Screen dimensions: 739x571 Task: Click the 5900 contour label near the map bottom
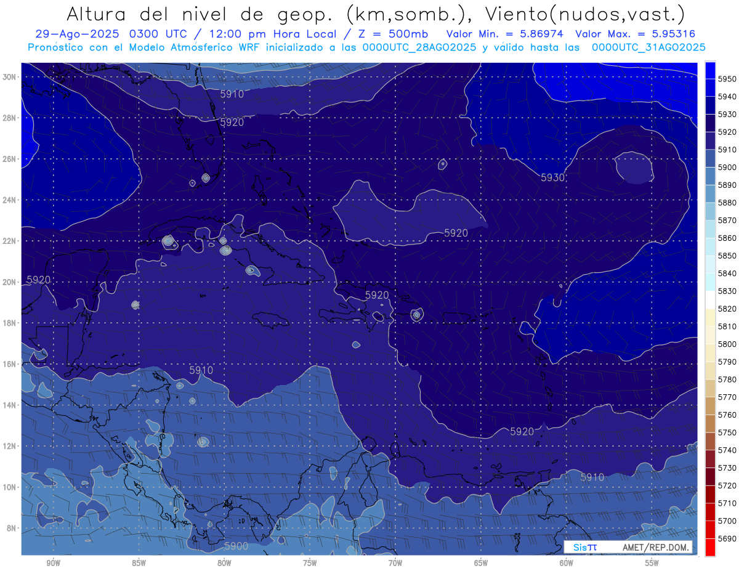coord(236,546)
